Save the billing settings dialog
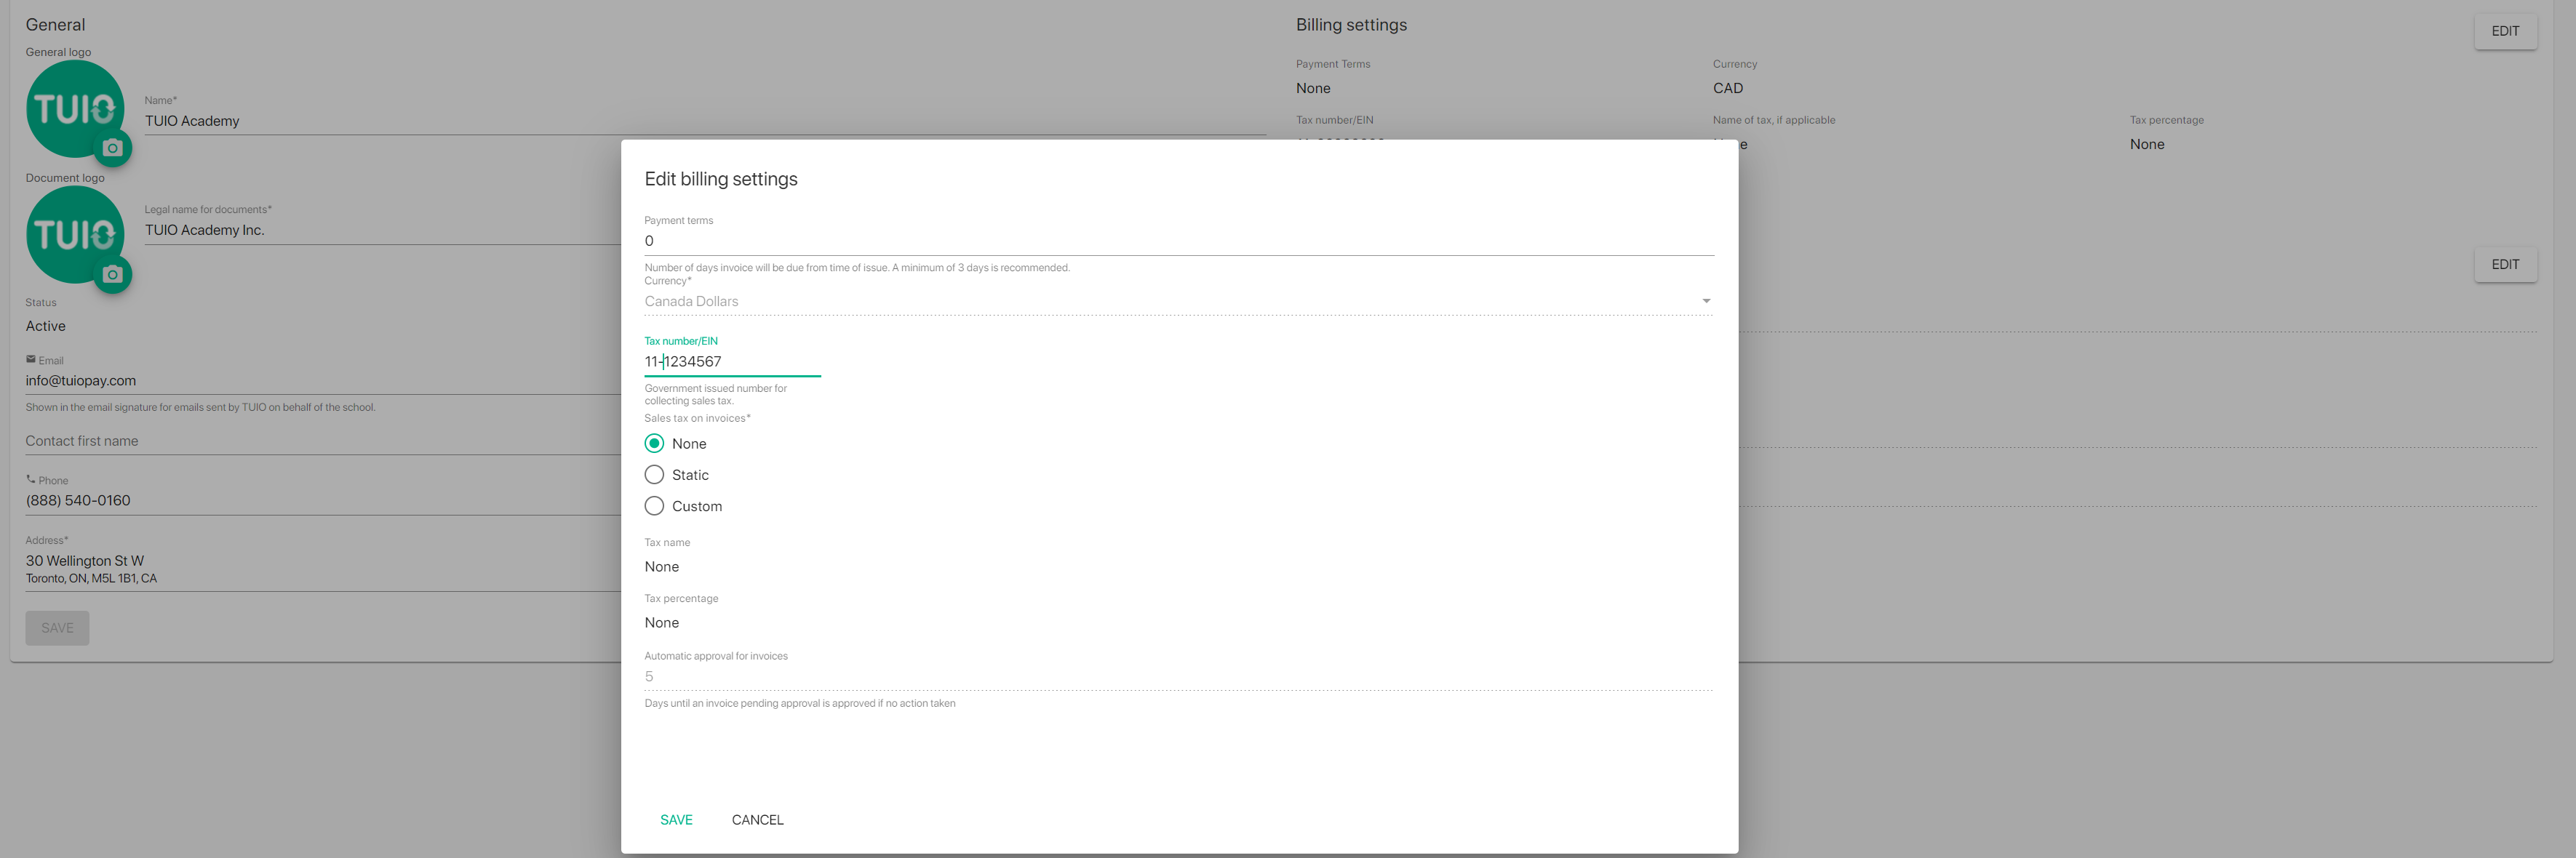This screenshot has height=858, width=2576. point(676,819)
